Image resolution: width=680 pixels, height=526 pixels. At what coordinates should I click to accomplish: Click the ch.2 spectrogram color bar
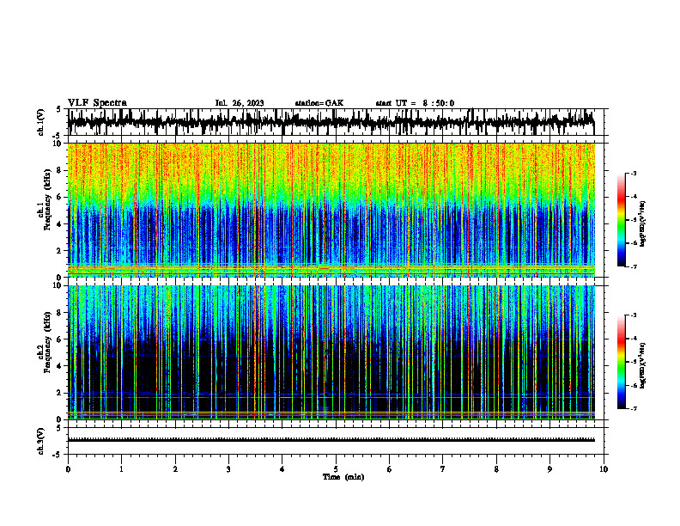[x=622, y=362]
